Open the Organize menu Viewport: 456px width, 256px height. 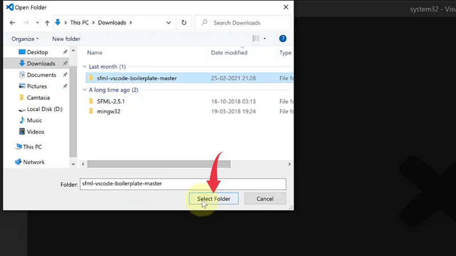point(25,39)
